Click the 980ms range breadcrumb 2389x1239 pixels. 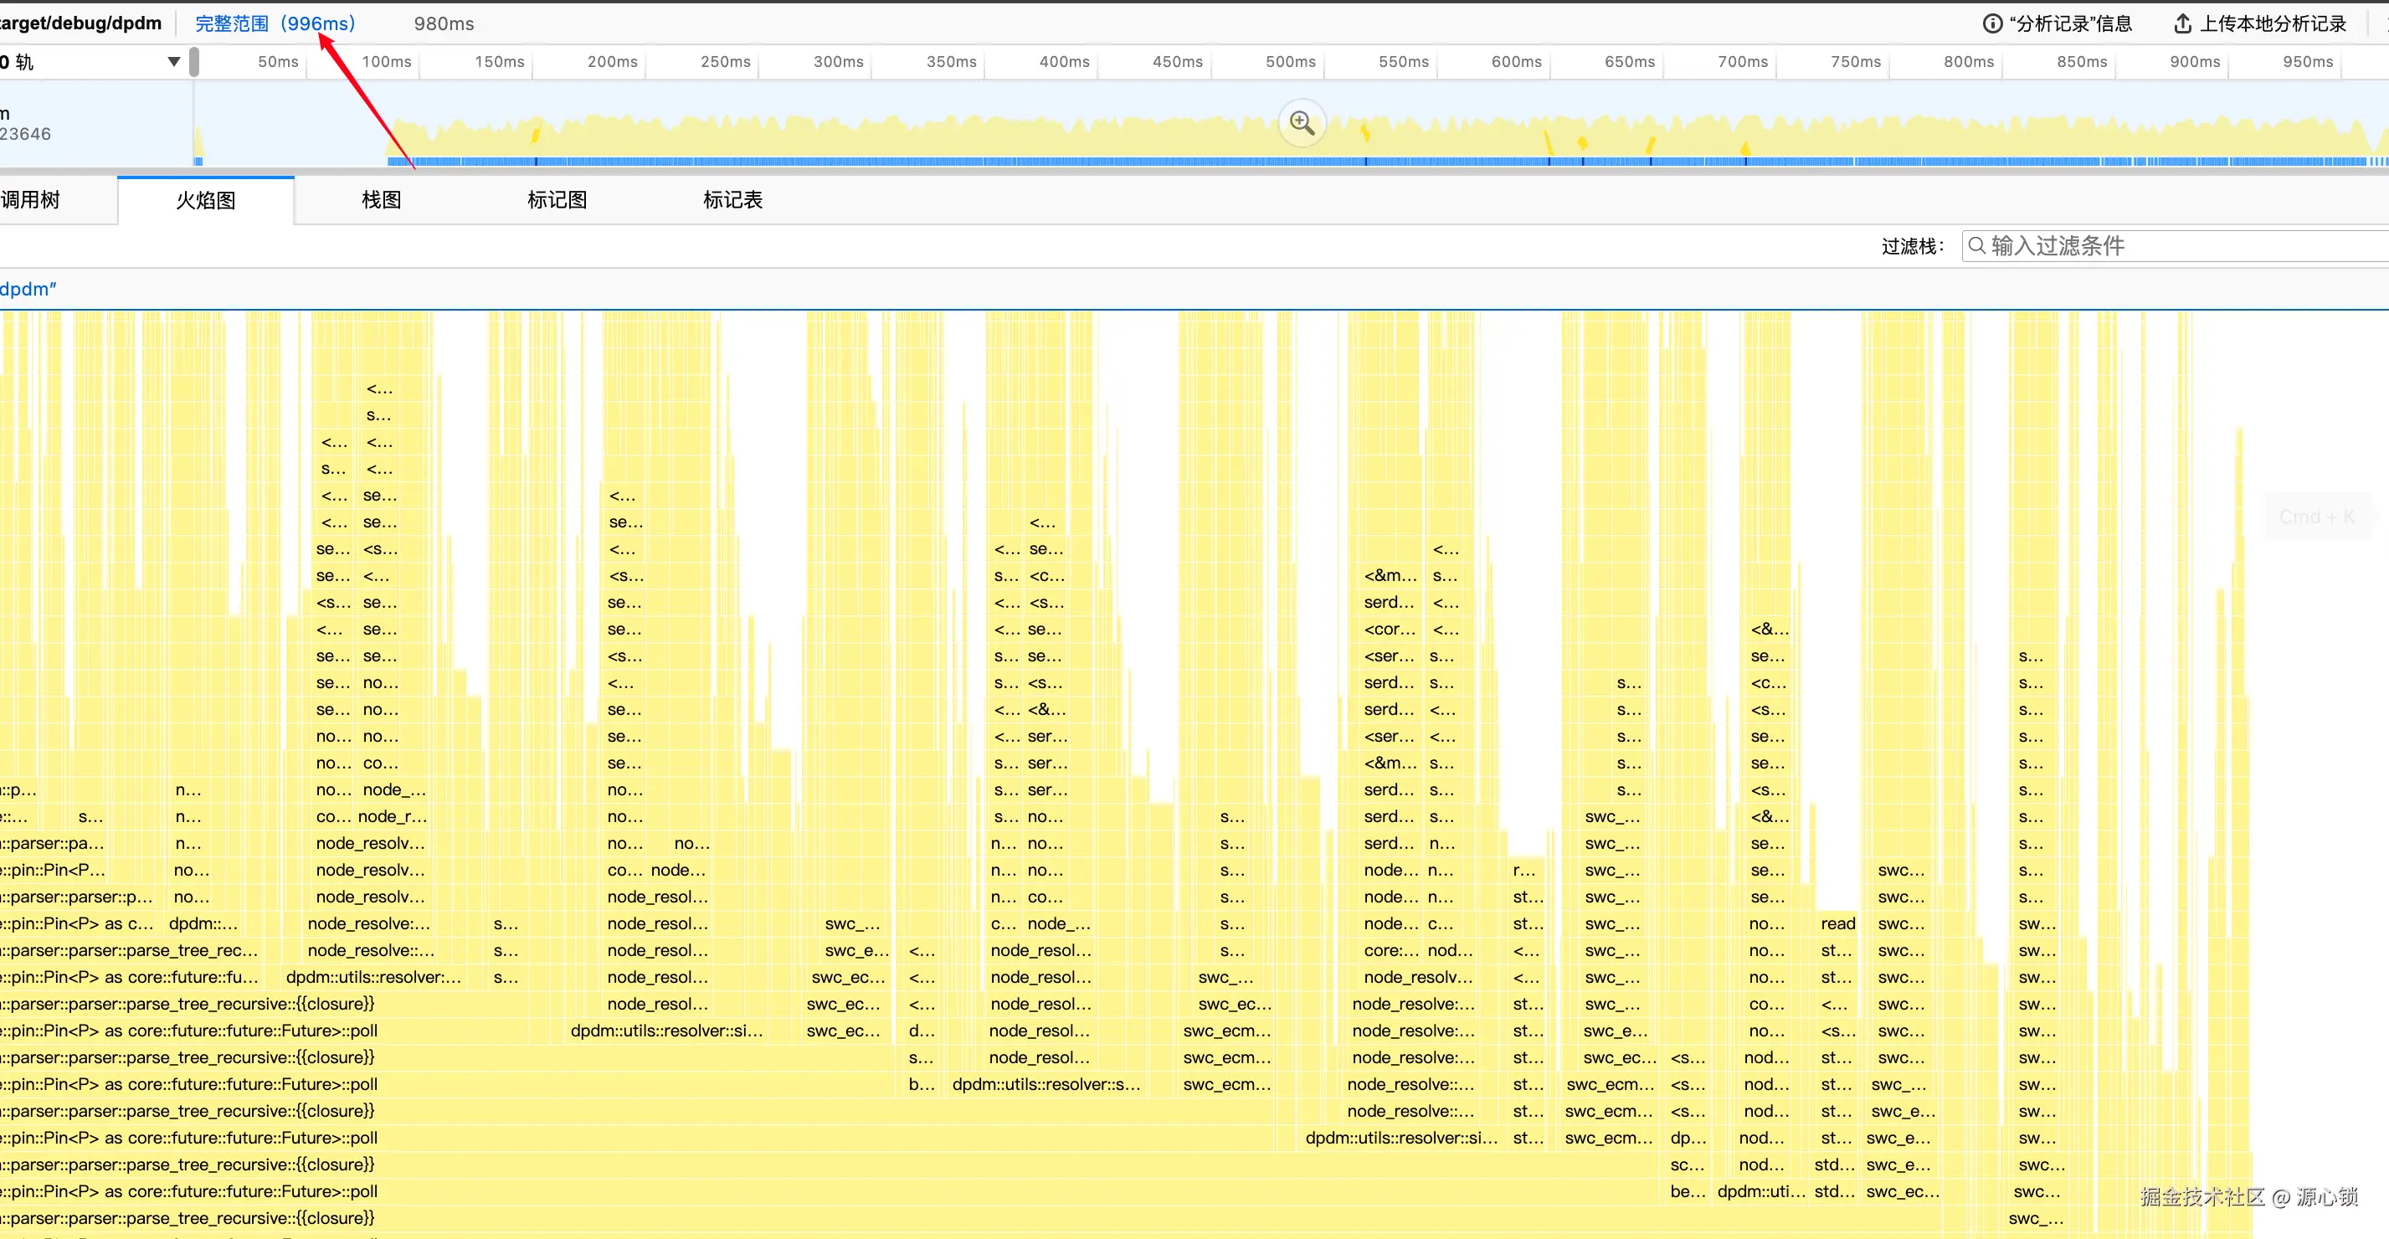point(444,24)
